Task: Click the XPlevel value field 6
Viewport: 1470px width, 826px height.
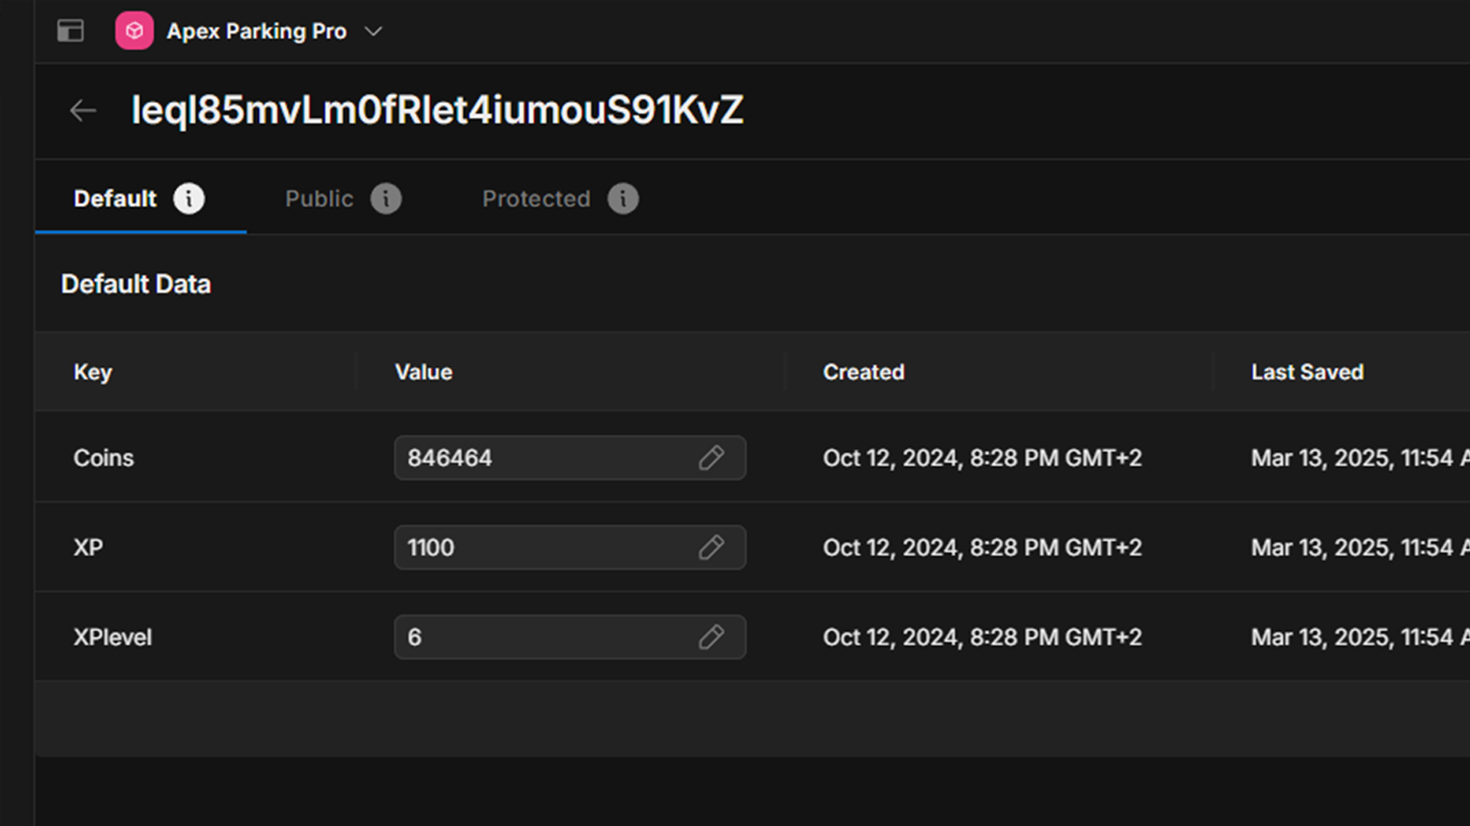Action: click(536, 637)
